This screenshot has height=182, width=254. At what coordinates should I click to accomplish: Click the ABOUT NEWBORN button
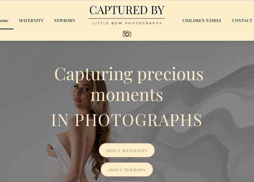pos(127,170)
